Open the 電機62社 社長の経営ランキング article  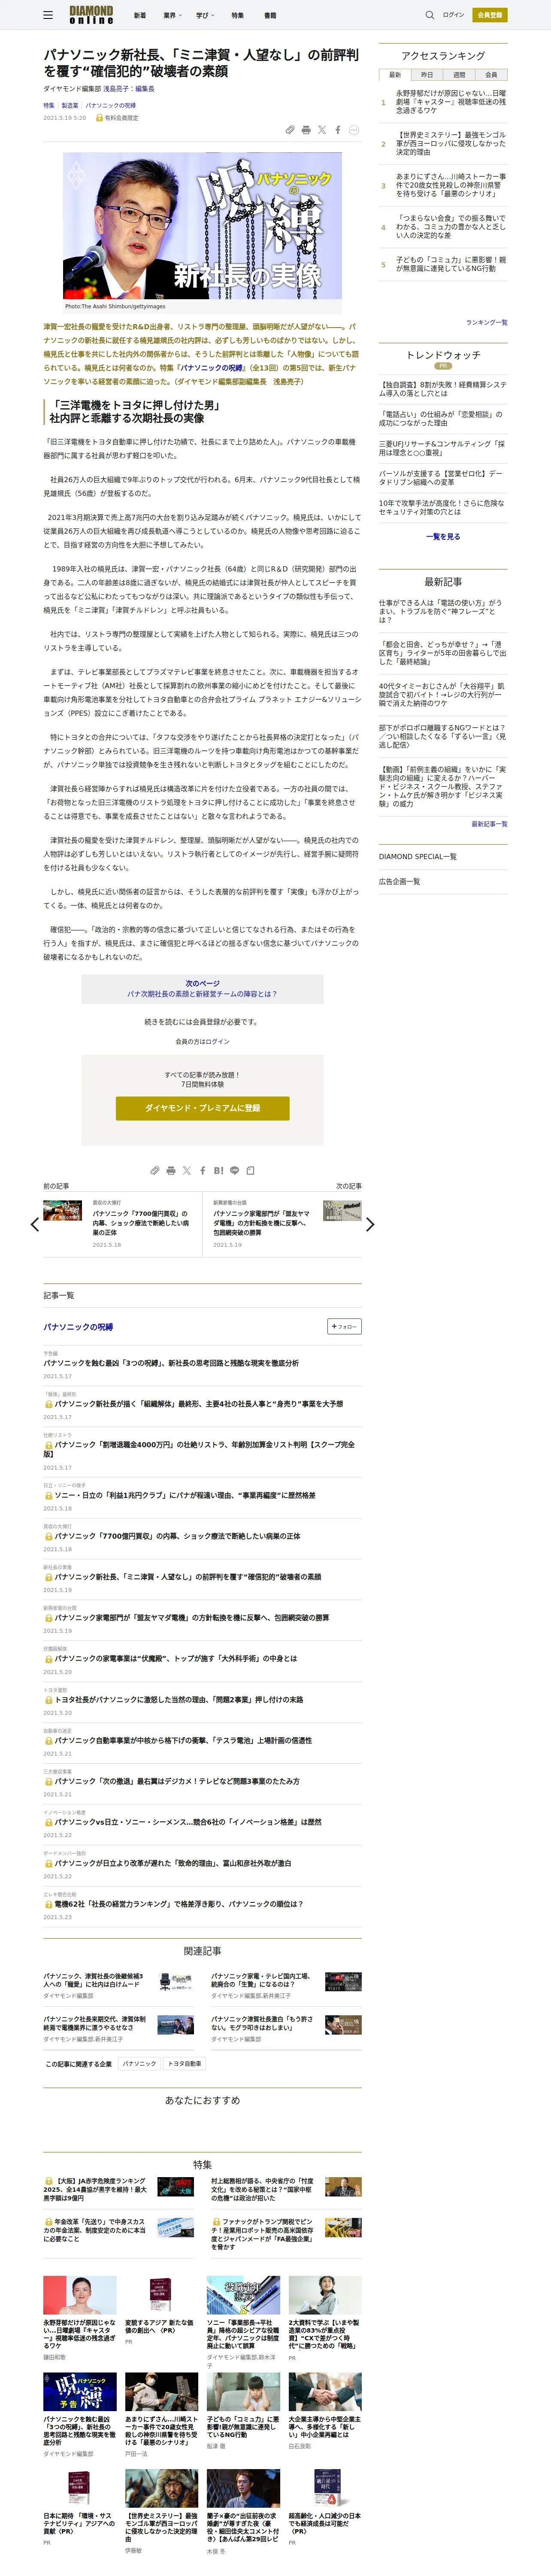point(179,1904)
